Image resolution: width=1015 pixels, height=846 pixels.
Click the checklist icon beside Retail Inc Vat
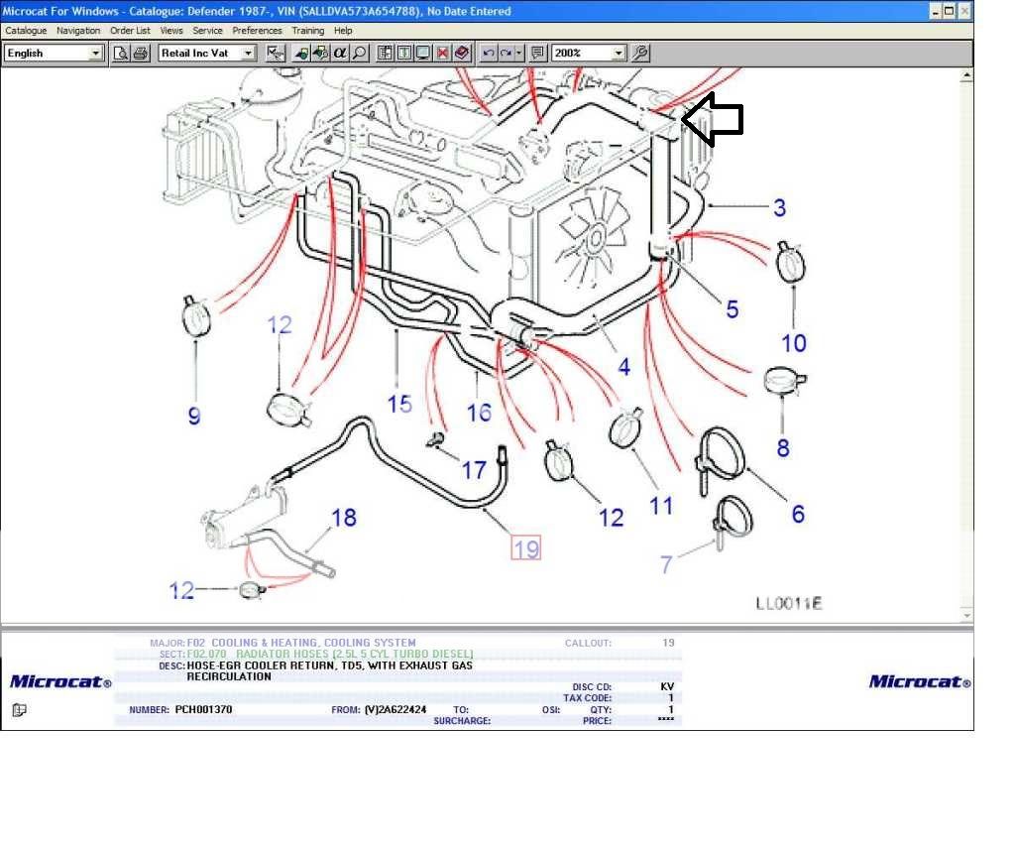pyautogui.click(x=276, y=54)
